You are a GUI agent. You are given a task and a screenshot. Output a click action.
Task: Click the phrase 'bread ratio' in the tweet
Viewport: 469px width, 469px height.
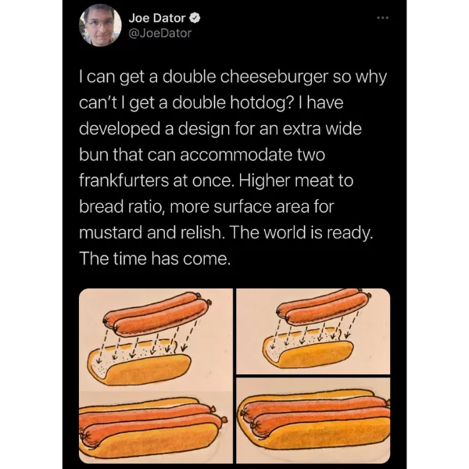pos(121,206)
